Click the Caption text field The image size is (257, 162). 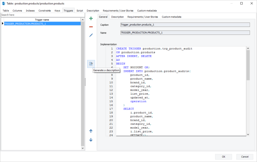pos(185,25)
